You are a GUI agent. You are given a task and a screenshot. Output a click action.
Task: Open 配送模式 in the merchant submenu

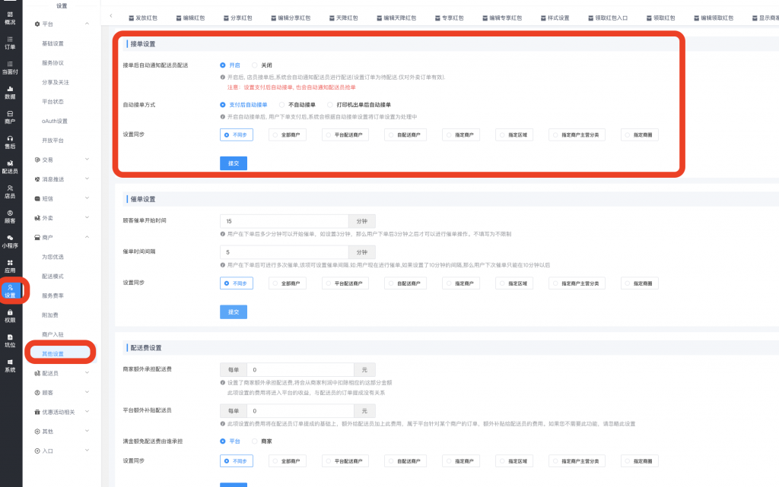[x=53, y=276]
